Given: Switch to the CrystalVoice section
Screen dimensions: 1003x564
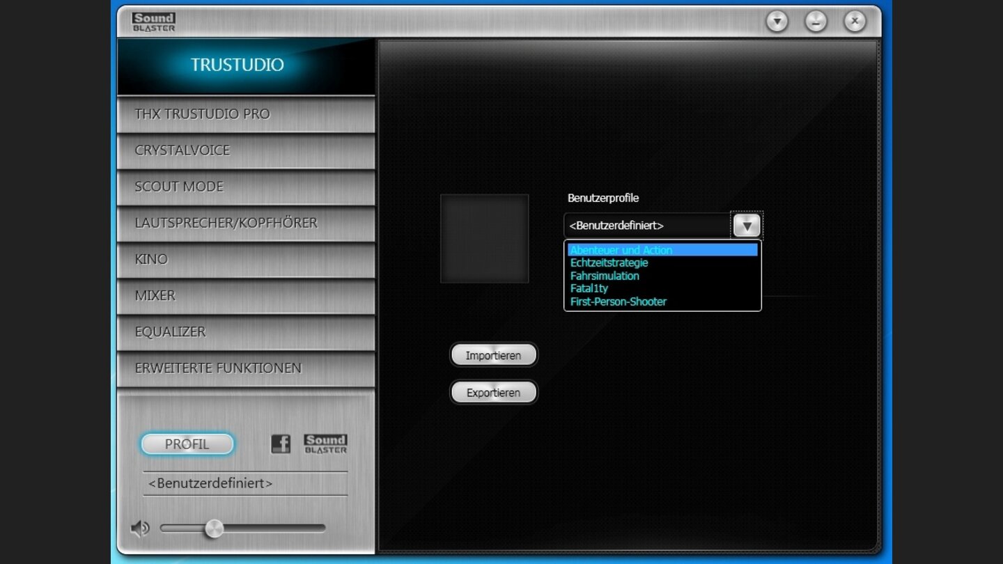Looking at the screenshot, I should pyautogui.click(x=246, y=150).
